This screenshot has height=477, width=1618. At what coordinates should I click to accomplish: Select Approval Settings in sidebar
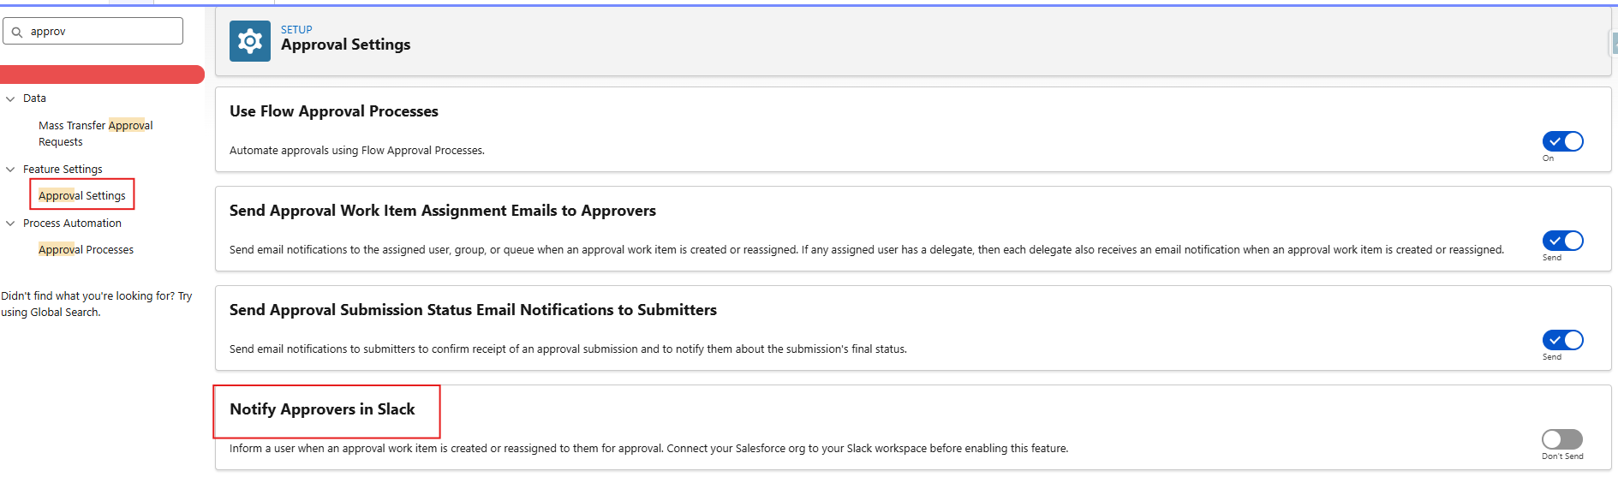click(82, 196)
